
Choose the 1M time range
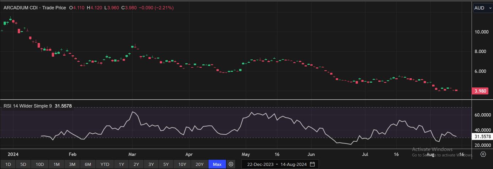56,164
